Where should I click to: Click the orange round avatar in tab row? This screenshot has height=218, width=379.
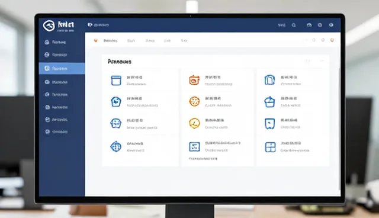332,40
